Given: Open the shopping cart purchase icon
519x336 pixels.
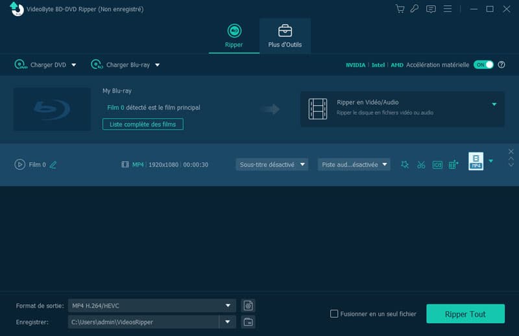Looking at the screenshot, I should coord(400,9).
